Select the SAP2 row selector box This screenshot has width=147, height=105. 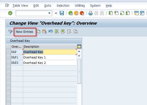[8, 63]
